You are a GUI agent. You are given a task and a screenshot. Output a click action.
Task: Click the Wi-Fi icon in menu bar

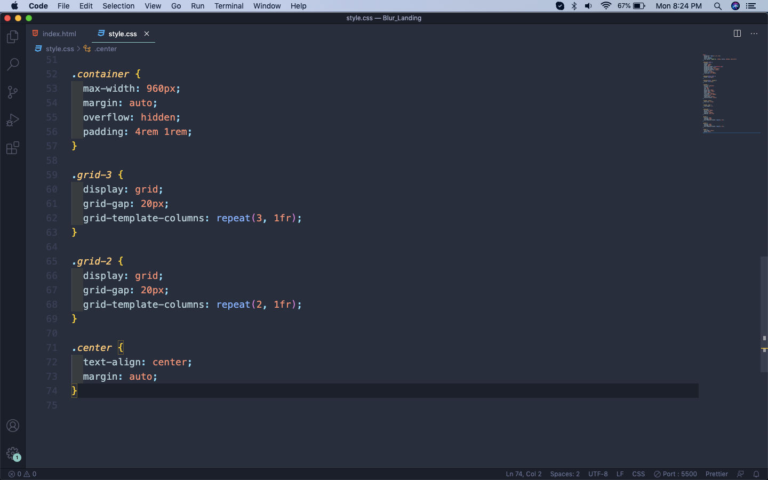pyautogui.click(x=606, y=6)
